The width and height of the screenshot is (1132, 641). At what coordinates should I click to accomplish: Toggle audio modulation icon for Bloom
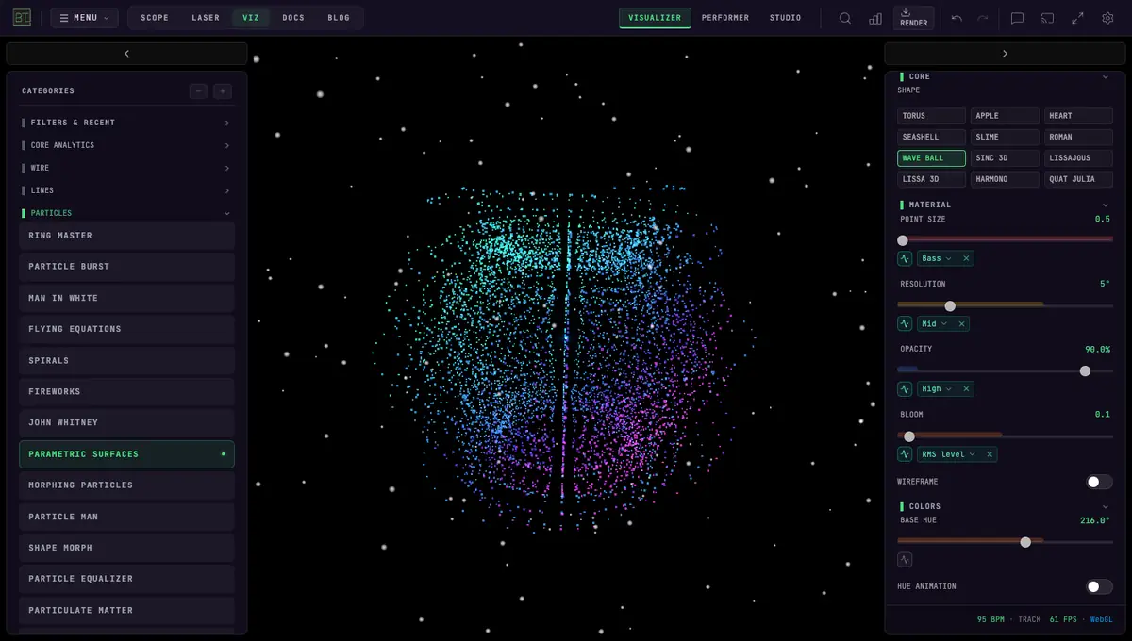pyautogui.click(x=906, y=454)
